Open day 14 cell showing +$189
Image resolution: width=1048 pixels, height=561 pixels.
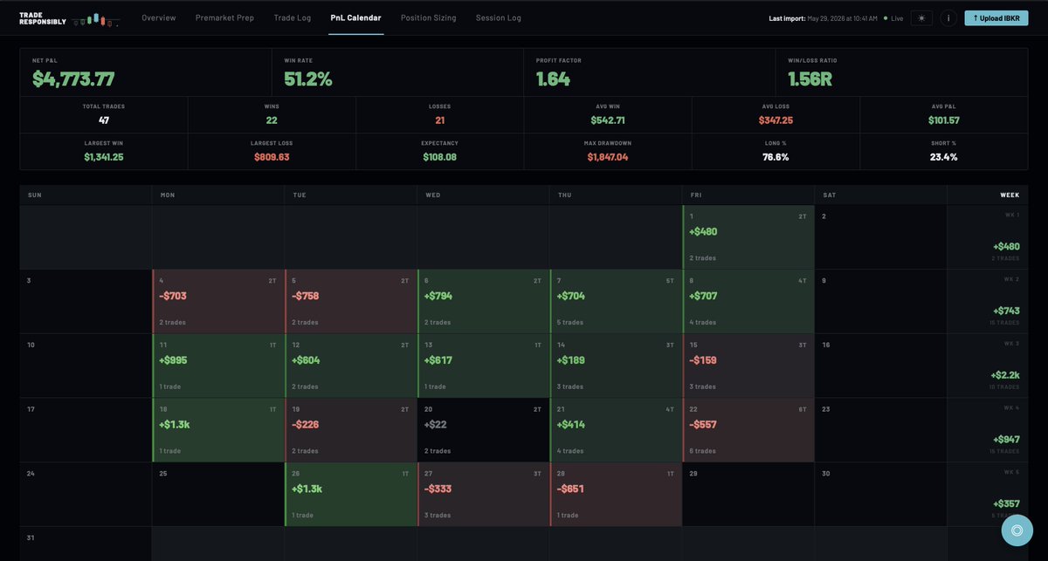coord(616,366)
